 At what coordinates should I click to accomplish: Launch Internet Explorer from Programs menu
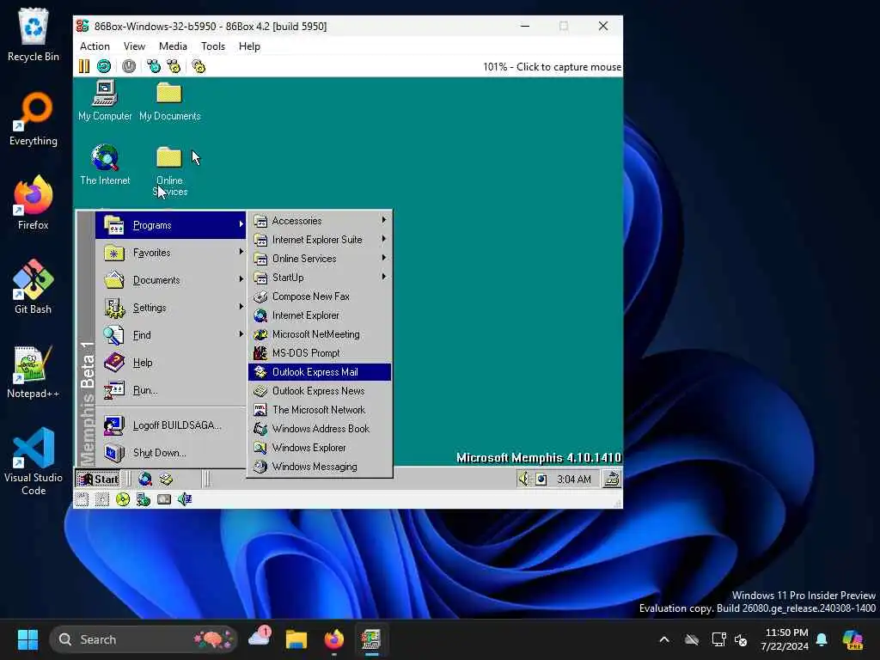320,315
